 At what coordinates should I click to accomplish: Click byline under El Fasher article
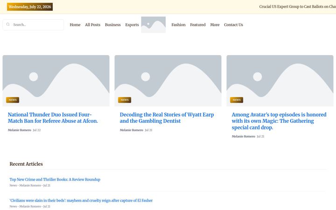30,207
